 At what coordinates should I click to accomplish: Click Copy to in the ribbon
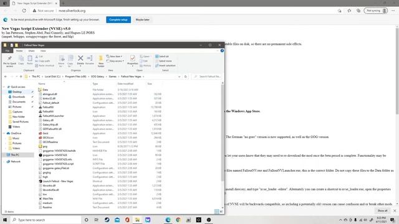(x=70, y=61)
